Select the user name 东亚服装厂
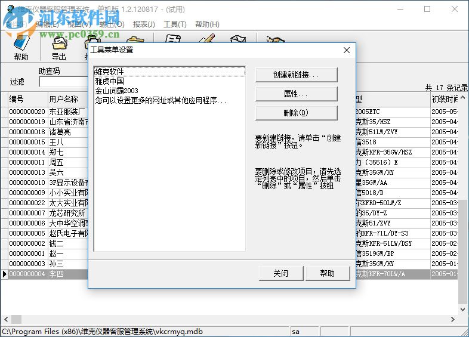 pos(68,112)
